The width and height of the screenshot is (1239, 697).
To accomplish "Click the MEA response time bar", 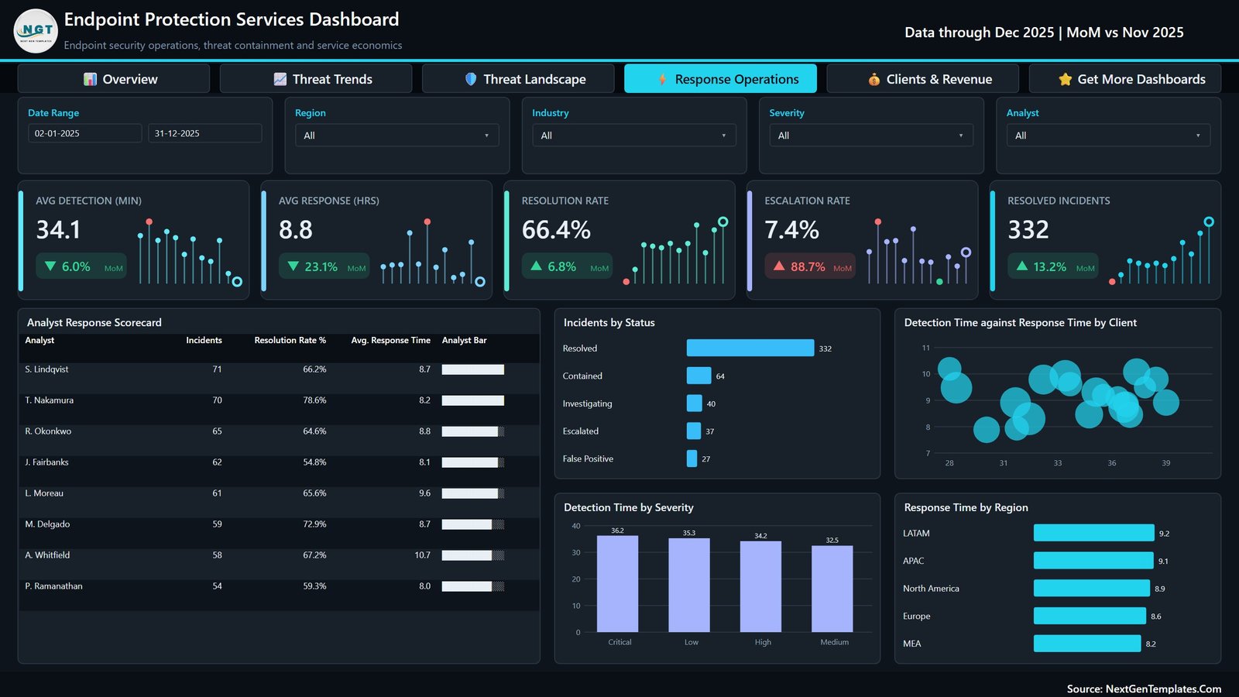I will (1087, 644).
